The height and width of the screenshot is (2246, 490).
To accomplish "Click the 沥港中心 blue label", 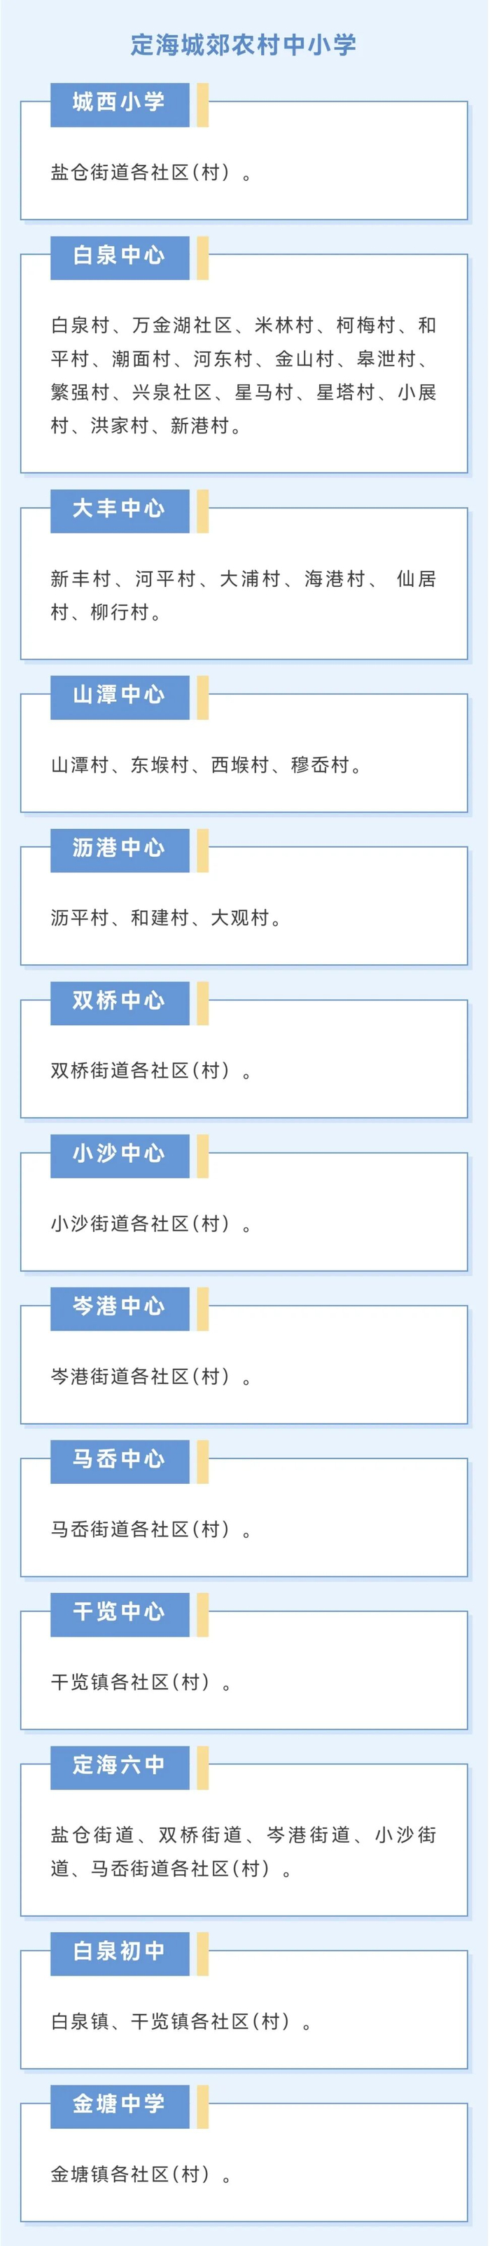I will tap(120, 850).
